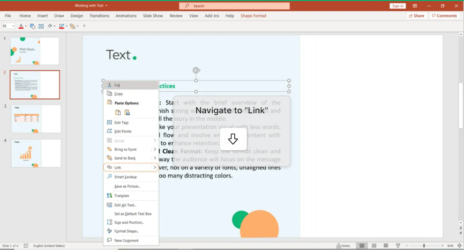Click the Arrange objects icon
Image resolution: width=464 pixels, height=250 pixels.
(73, 26)
